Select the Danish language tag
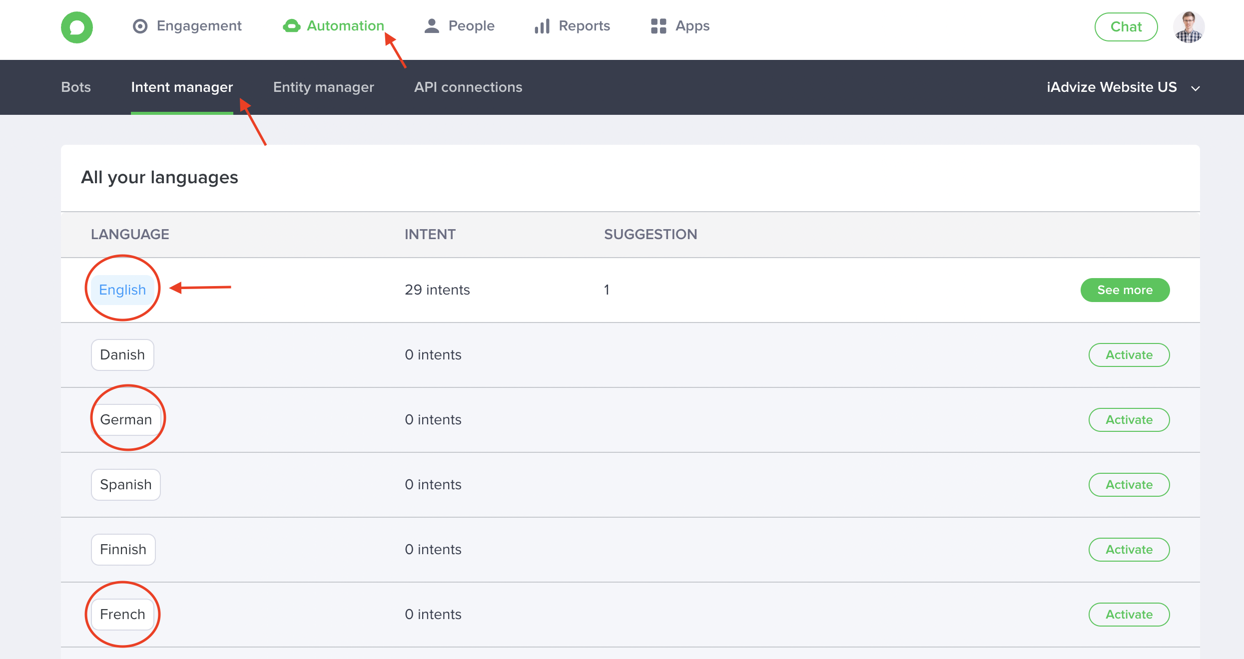 122,355
